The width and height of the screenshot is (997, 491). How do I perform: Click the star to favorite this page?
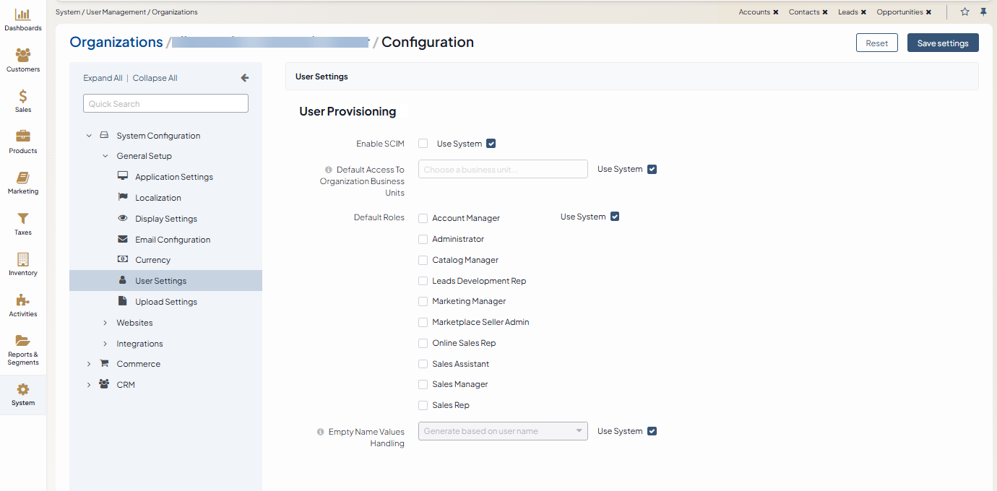click(964, 12)
